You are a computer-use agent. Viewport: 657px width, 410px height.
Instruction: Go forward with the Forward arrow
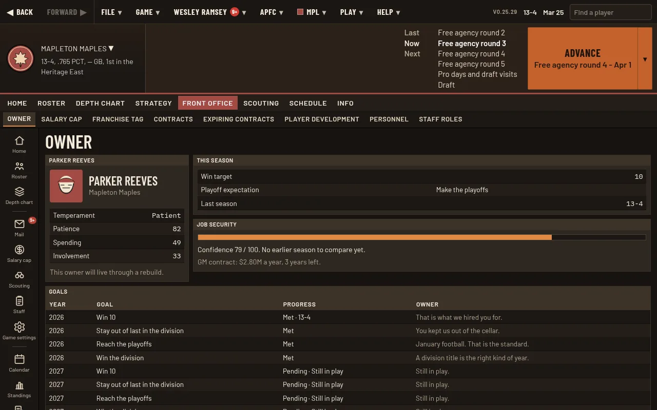click(67, 12)
